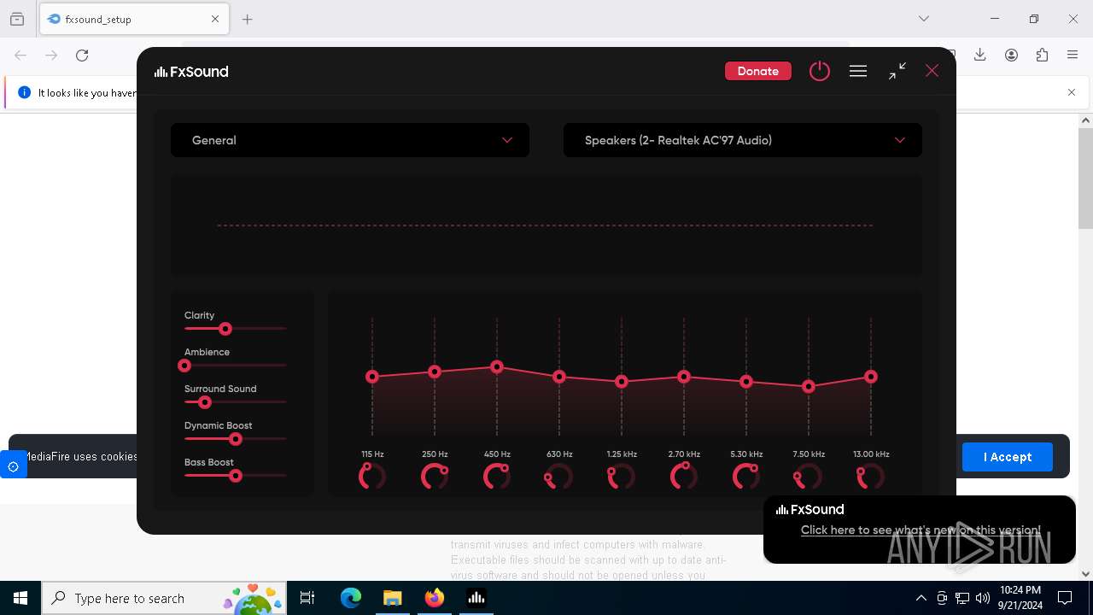Select the 2.70 kHz EQ band point

pyautogui.click(x=684, y=377)
